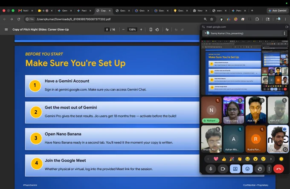Viewport: 290px width, 189px height.
Task: Click the PDF page number field
Action: tap(107, 30)
